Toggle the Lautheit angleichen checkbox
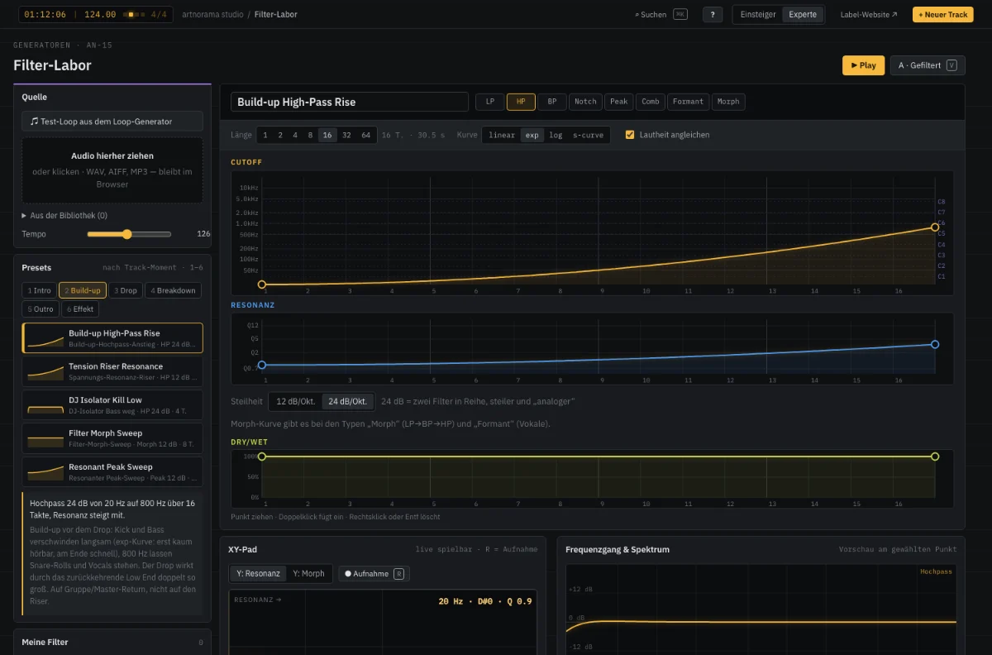 630,135
